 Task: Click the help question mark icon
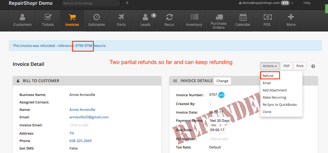coord(313,66)
